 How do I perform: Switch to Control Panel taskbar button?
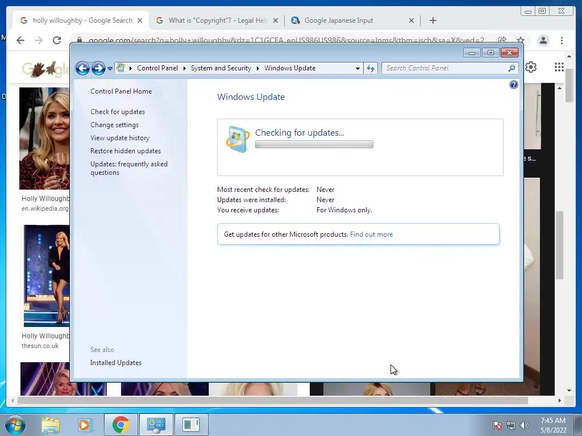click(156, 425)
